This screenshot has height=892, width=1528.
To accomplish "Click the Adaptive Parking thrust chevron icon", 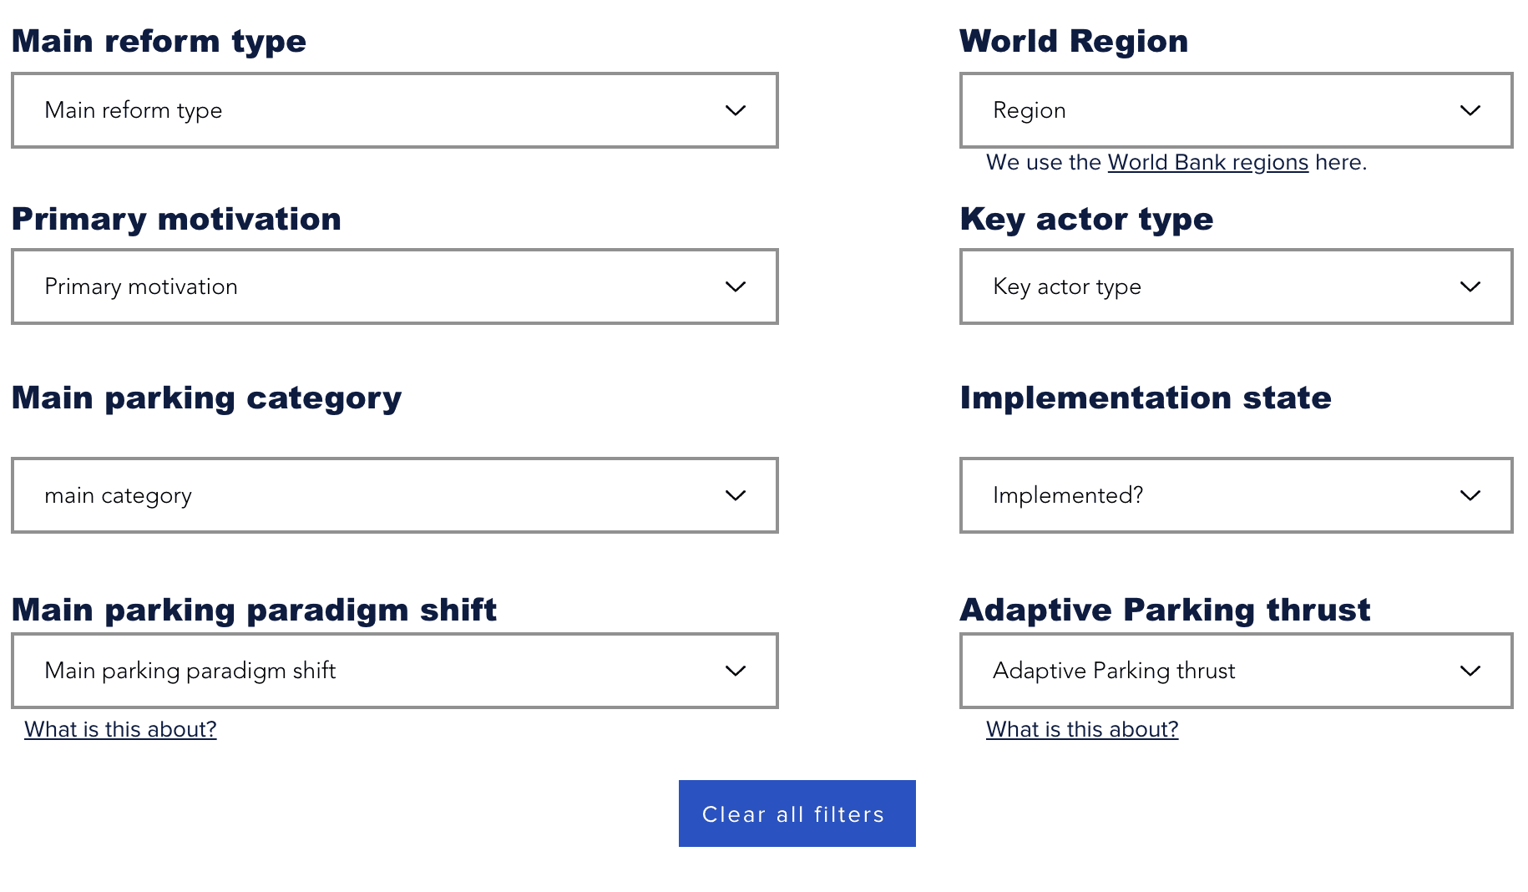I will coord(1470,671).
